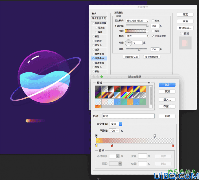Uncheck the 渐变叠加 effect checkbox
This screenshot has height=180, width=199.
(93, 58)
